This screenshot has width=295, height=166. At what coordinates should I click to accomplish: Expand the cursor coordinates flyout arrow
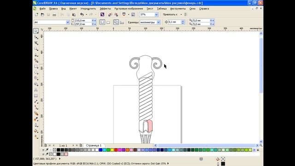point(60,159)
